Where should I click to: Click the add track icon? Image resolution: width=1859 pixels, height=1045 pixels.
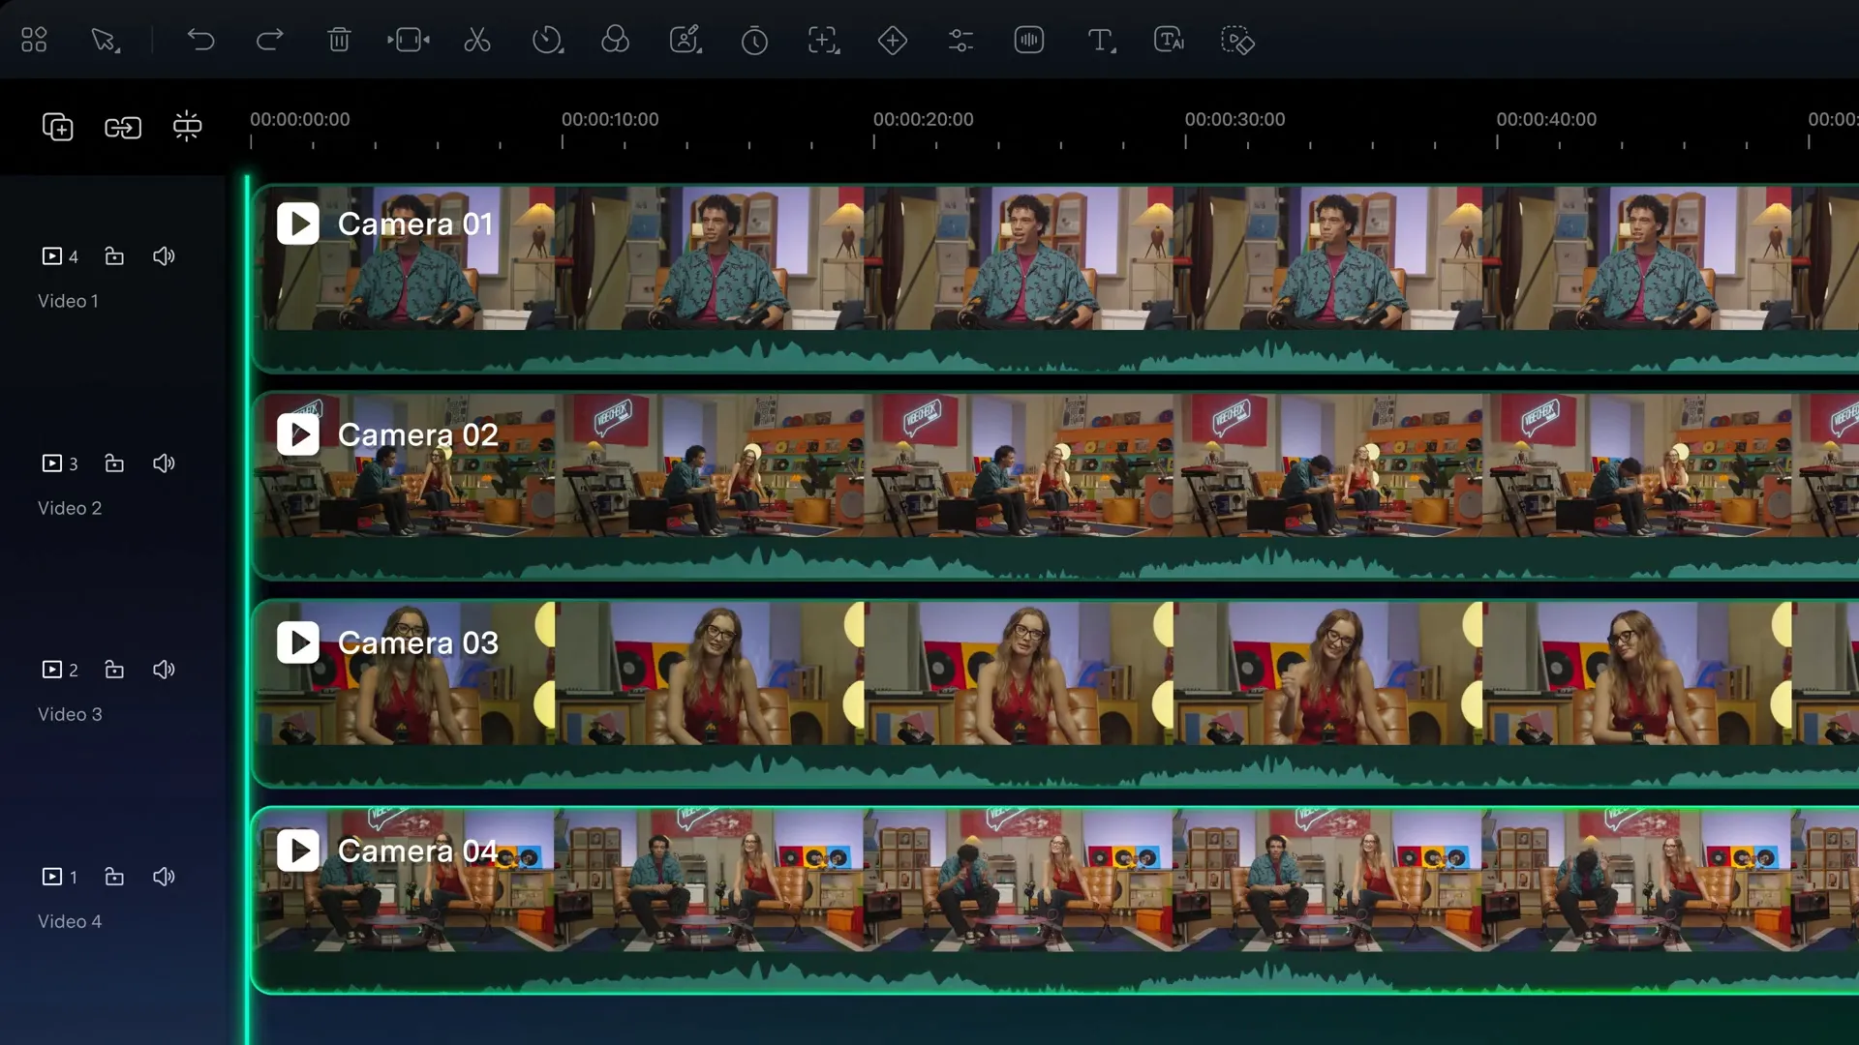[58, 127]
